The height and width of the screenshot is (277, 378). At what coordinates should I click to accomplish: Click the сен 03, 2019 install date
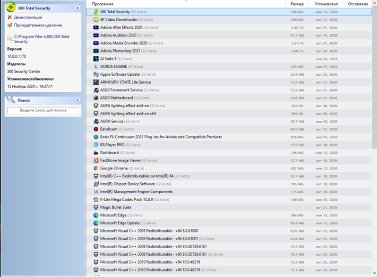(326, 59)
